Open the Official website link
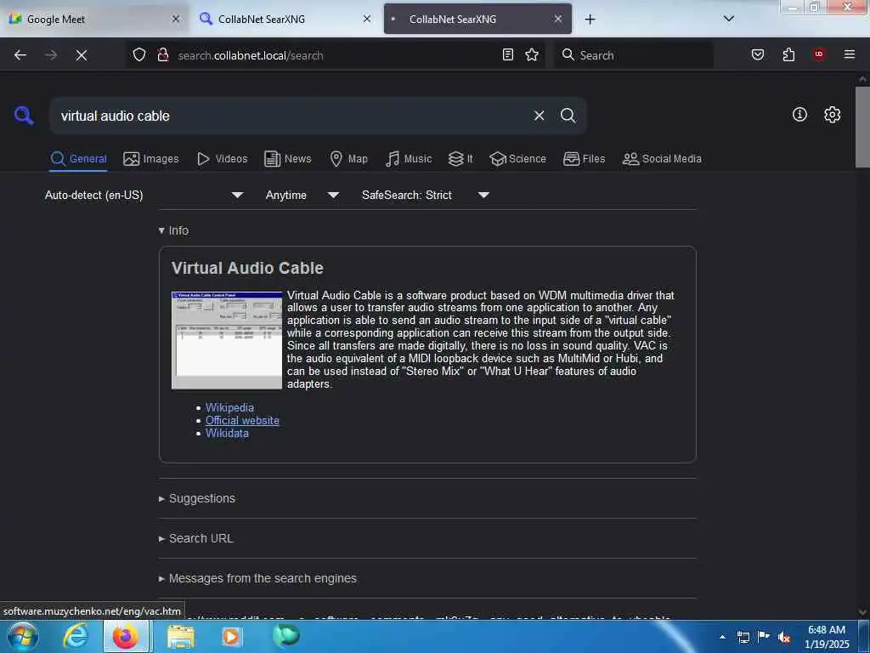 tap(242, 420)
